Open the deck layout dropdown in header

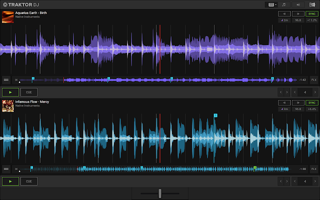point(272,4)
